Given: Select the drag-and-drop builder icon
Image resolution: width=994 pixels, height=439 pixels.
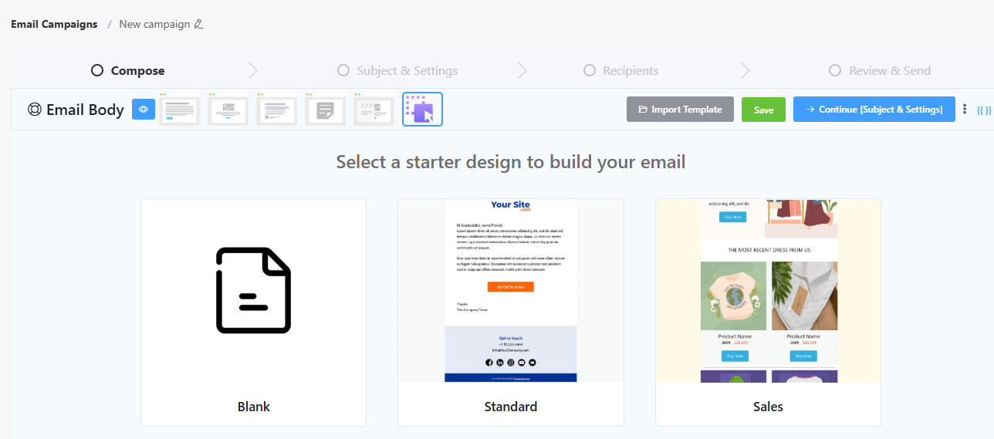Looking at the screenshot, I should point(422,110).
